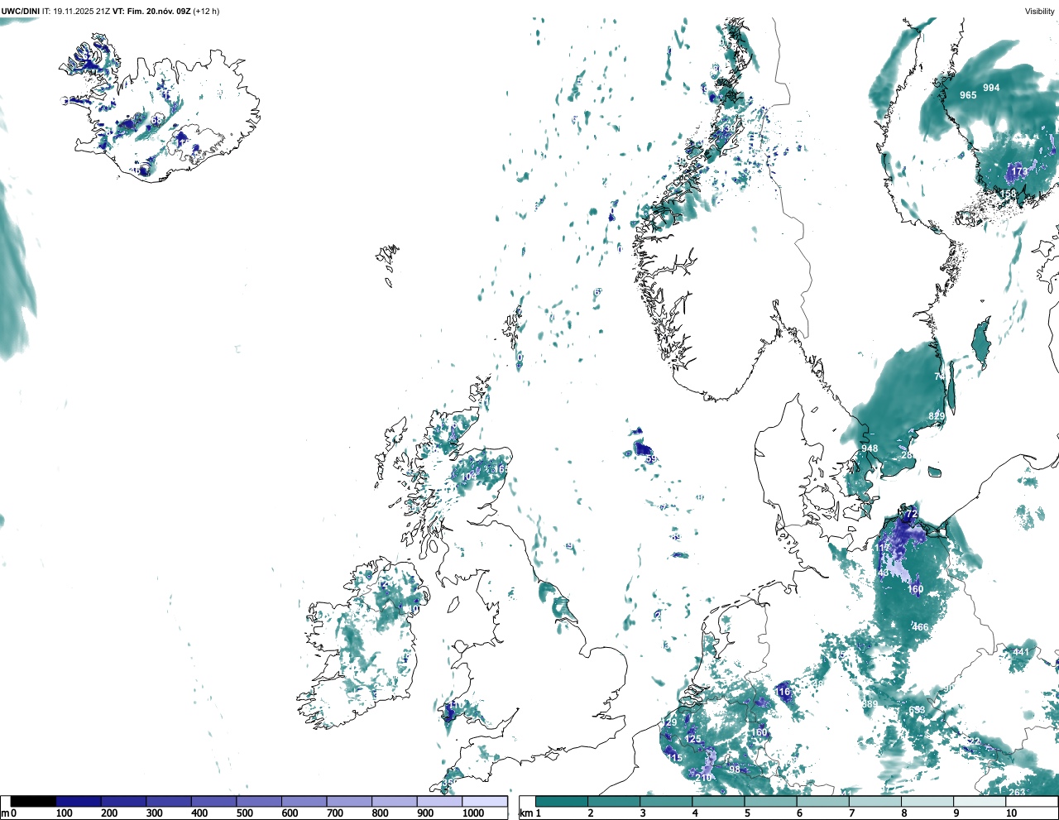Click the '117' visibility value on Baltic coast
Image resolution: width=1059 pixels, height=820 pixels.
click(x=883, y=549)
